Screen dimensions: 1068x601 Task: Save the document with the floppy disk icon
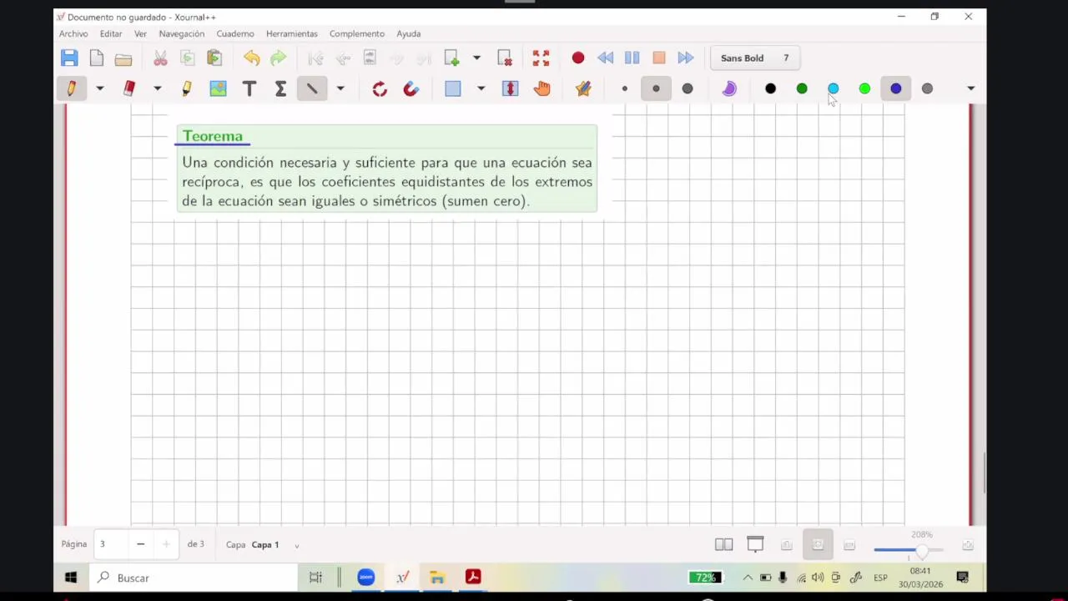[69, 58]
